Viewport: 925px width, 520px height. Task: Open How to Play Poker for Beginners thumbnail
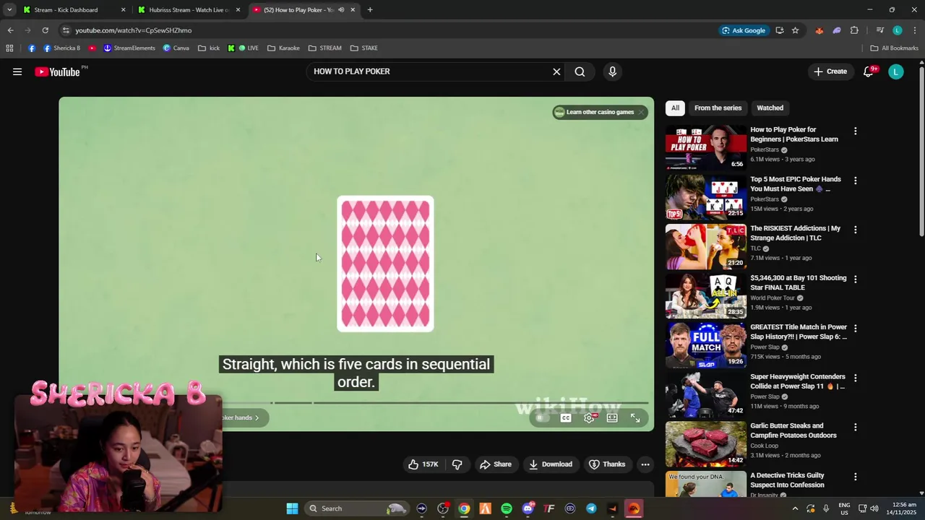pyautogui.click(x=706, y=147)
